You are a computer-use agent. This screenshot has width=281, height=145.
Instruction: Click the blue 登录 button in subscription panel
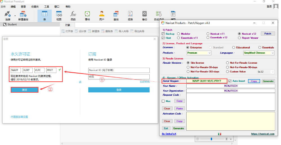pos(119,90)
